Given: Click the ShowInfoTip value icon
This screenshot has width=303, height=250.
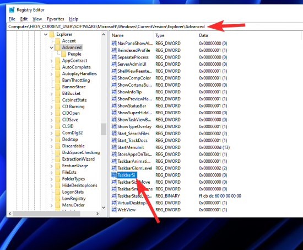Looking at the screenshot, I should pyautogui.click(x=114, y=92).
